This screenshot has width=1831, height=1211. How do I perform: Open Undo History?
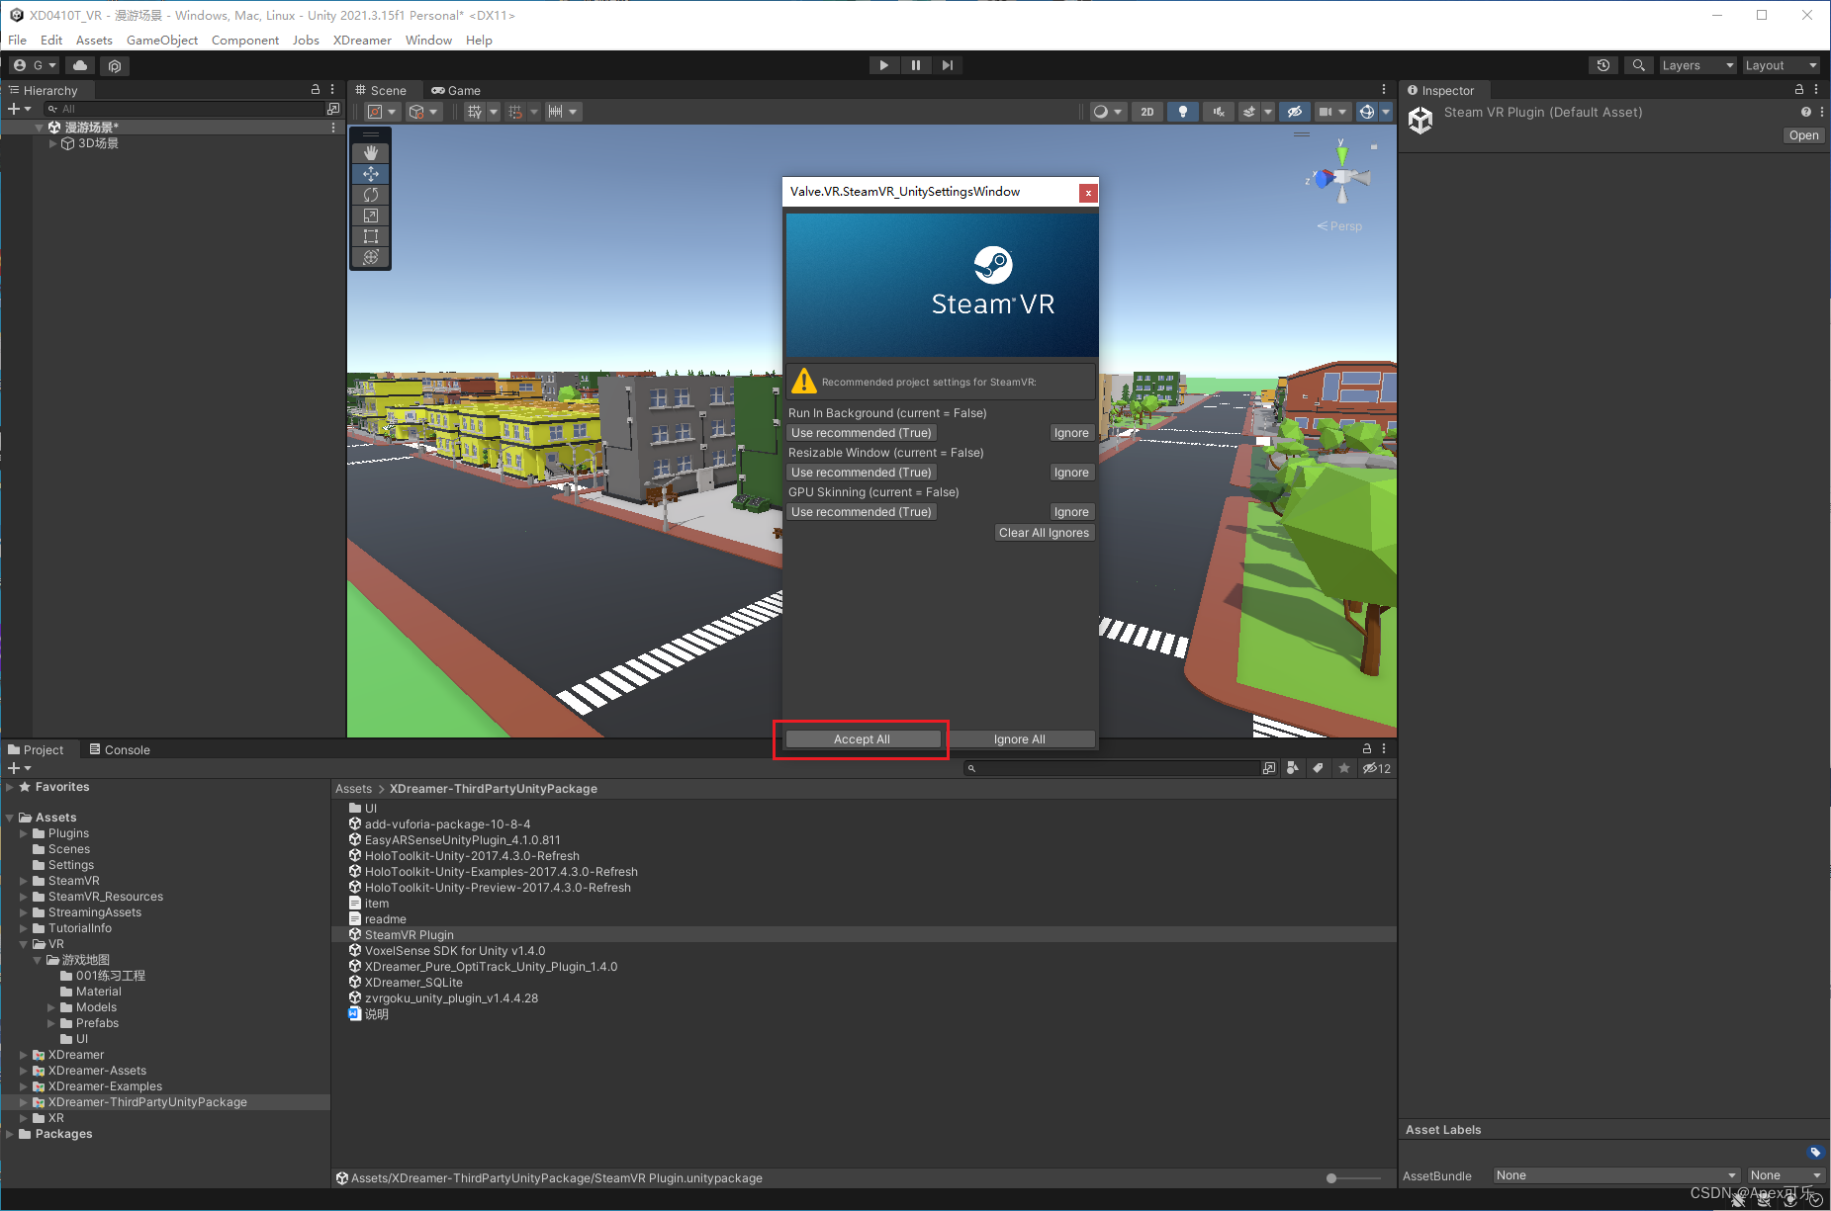[x=1603, y=65]
